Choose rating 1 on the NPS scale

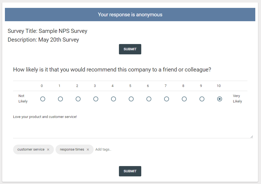[60, 99]
